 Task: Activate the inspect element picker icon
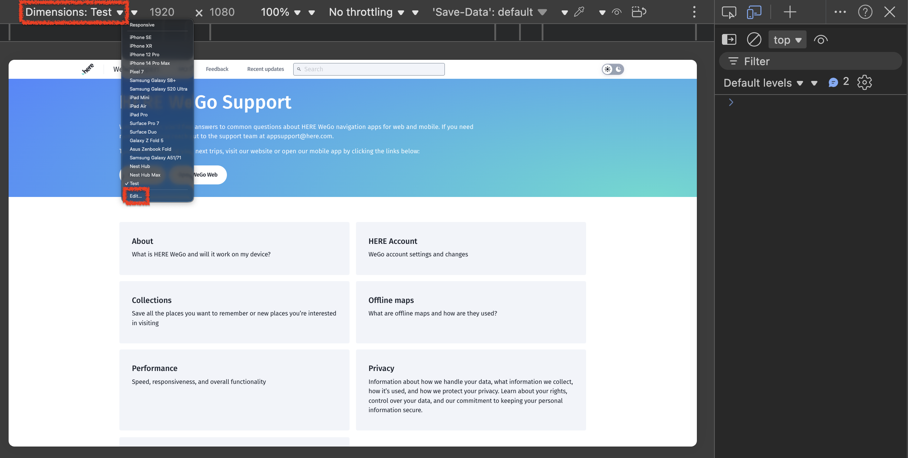tap(729, 12)
